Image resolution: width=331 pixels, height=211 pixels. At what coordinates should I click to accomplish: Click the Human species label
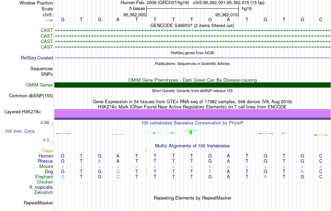46,156
